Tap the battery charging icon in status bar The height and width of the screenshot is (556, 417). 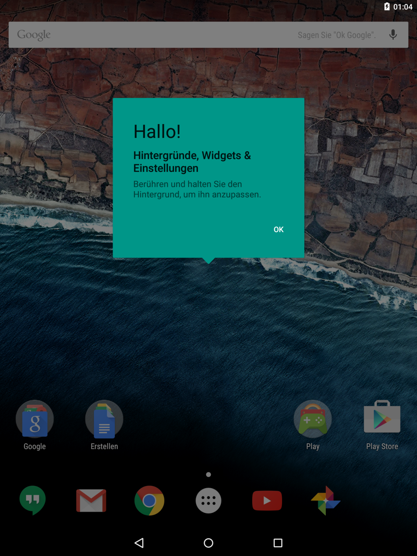tap(387, 7)
